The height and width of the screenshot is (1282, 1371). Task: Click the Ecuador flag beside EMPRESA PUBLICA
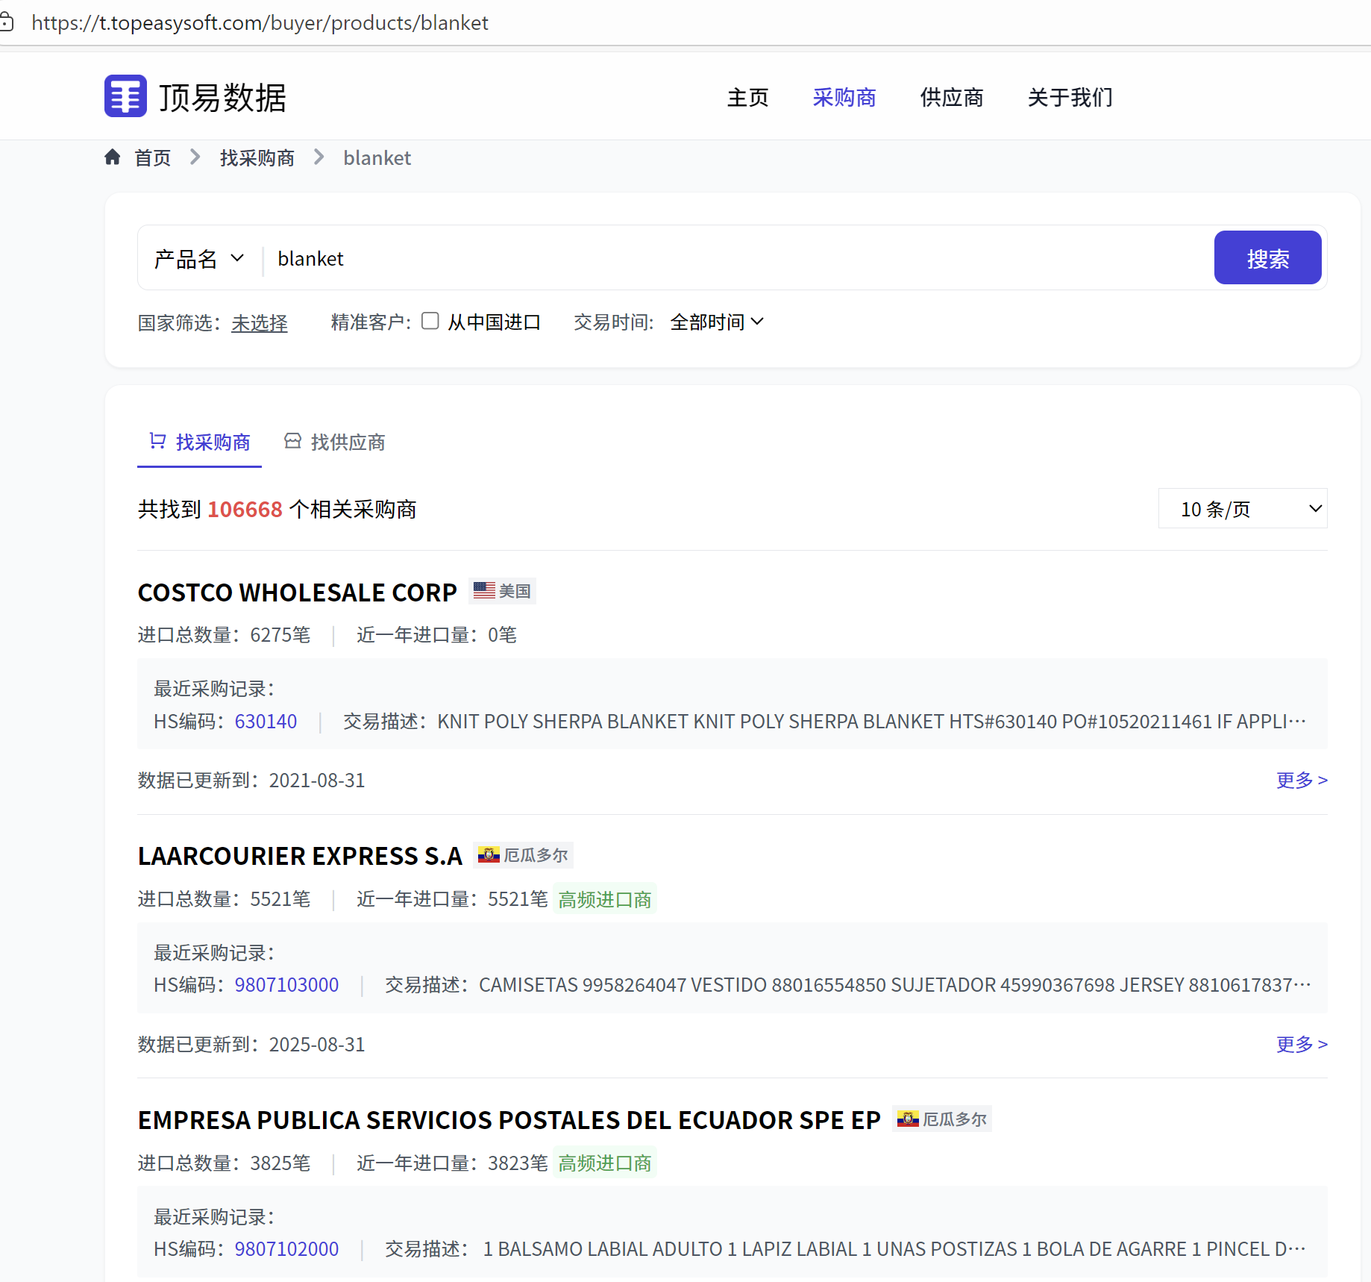908,1119
